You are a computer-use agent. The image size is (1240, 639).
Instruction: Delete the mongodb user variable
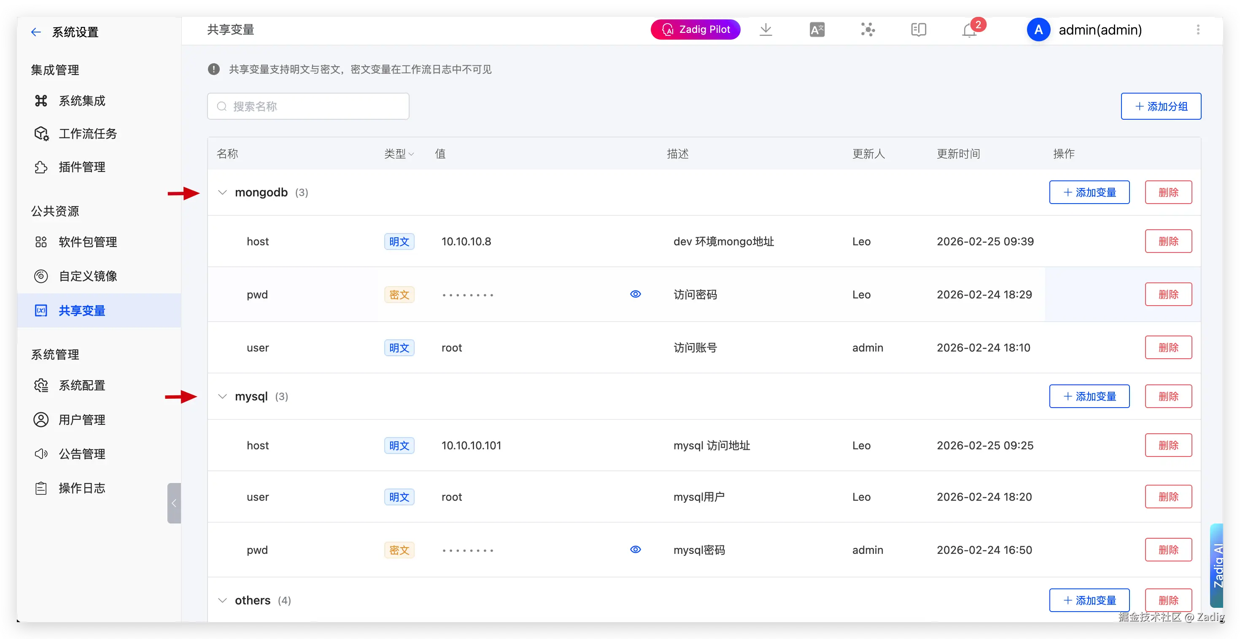[1168, 347]
